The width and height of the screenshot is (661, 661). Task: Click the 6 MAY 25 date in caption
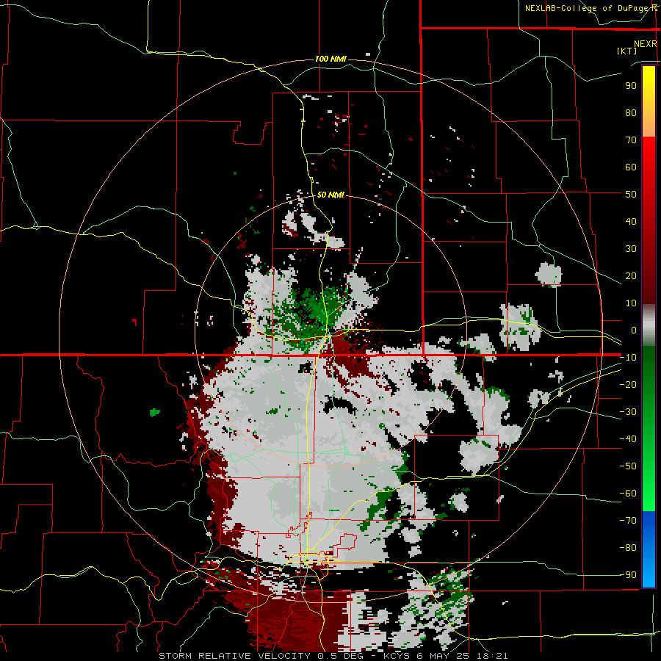(x=444, y=656)
